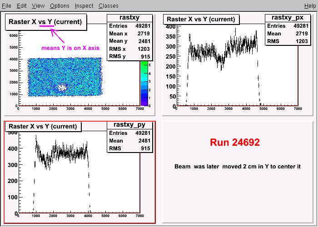Open the Options menu

click(x=60, y=5)
